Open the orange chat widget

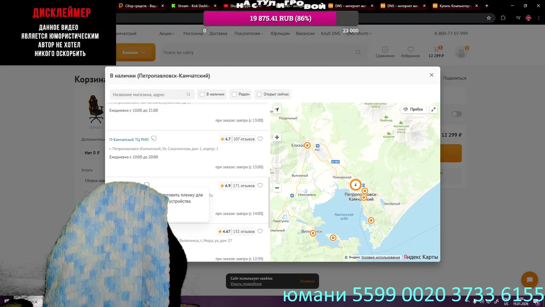[x=530, y=280]
